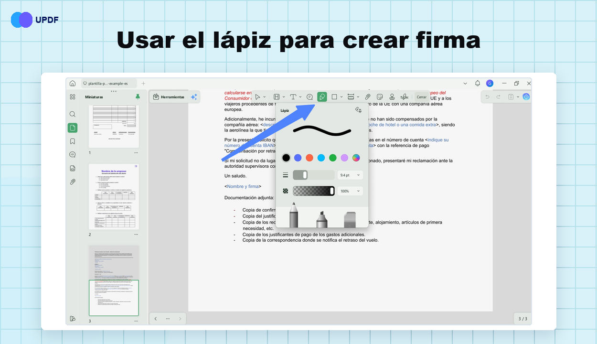This screenshot has width=597, height=344.
Task: Choose the pencil pen style
Action: point(294,215)
